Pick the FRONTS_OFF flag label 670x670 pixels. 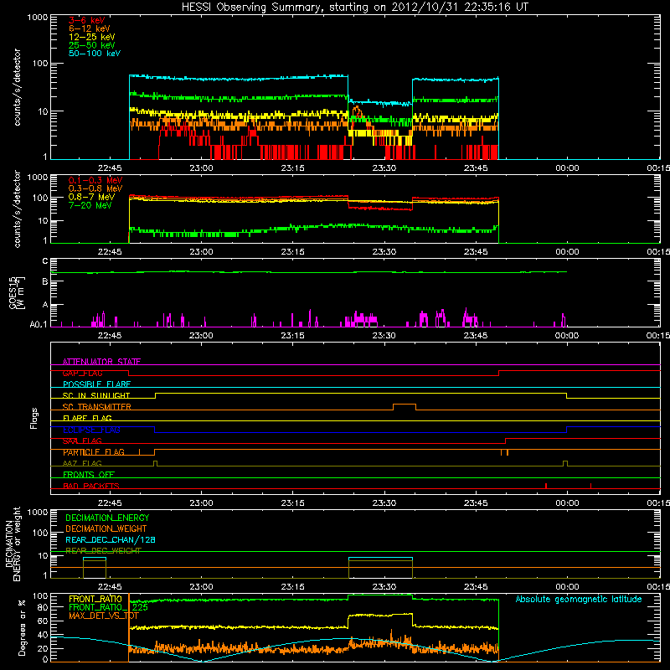click(x=89, y=474)
